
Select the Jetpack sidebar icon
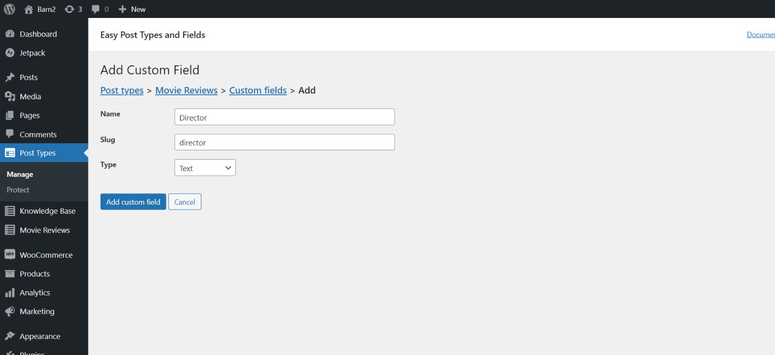pyautogui.click(x=10, y=52)
